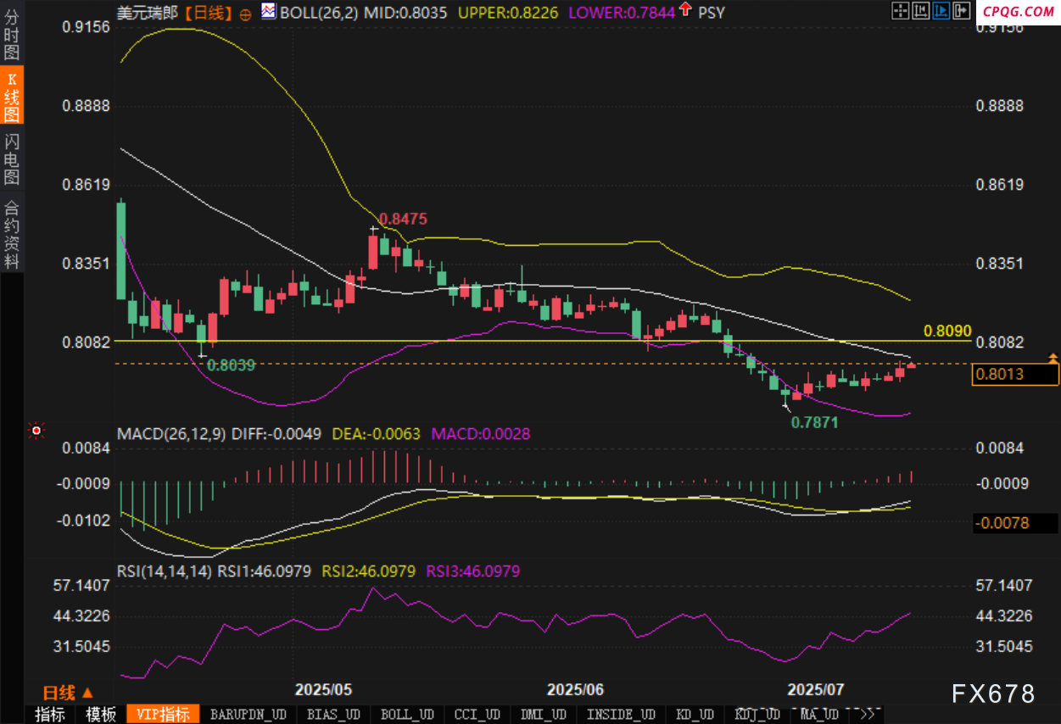
Task: Select the BOLL_UD indicator tab
Action: (407, 715)
